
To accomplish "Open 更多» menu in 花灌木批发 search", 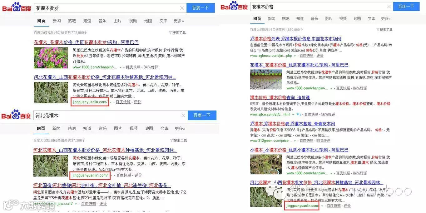I will click(179, 21).
